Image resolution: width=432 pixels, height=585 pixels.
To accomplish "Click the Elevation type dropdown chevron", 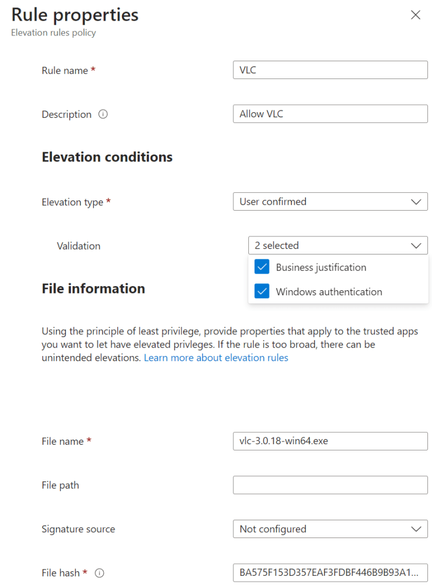I will click(x=417, y=201).
